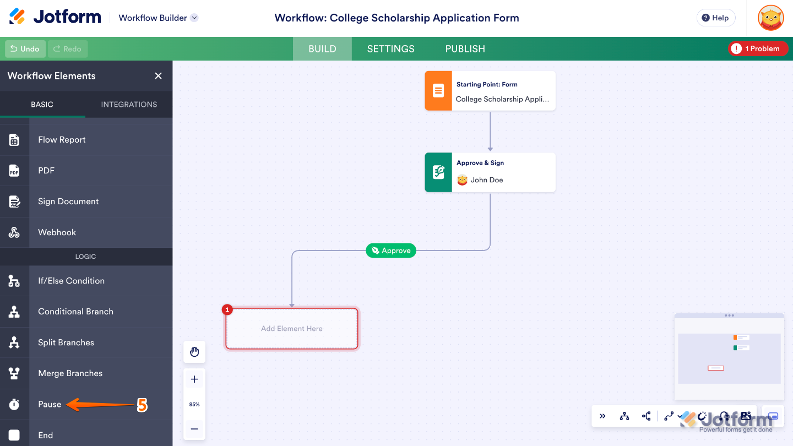
Task: Expand the Approve label on the connector
Action: 390,250
